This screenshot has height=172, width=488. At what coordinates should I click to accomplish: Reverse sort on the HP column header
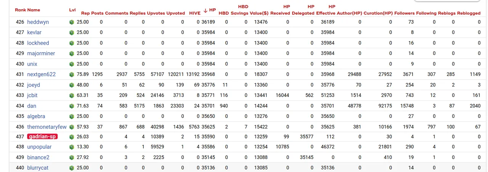click(212, 10)
